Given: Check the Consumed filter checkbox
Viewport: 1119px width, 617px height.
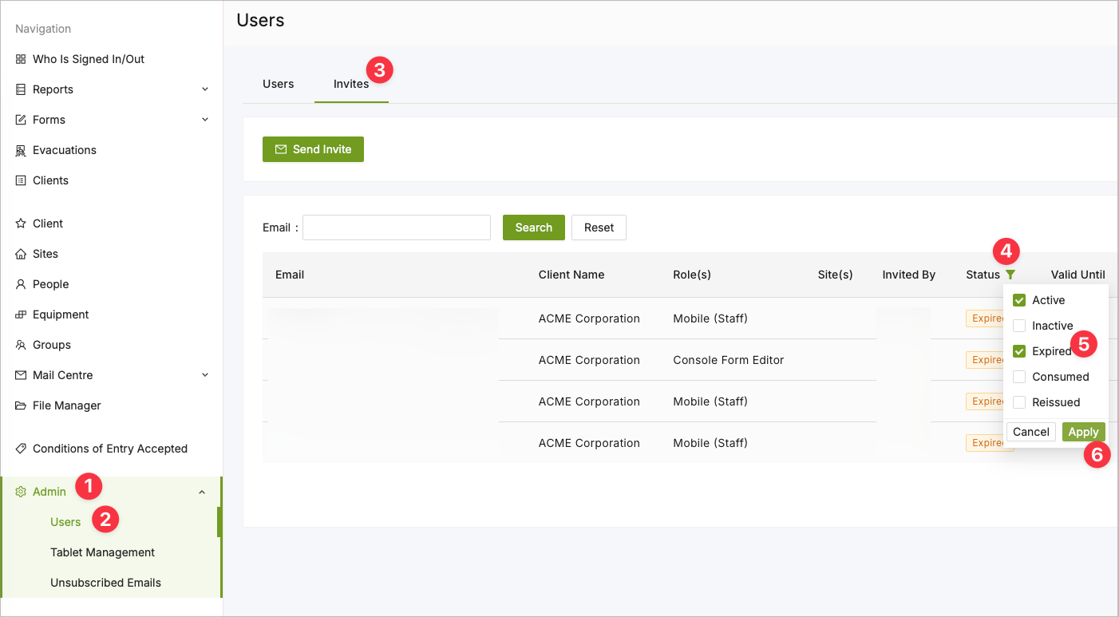Looking at the screenshot, I should [x=1019, y=377].
